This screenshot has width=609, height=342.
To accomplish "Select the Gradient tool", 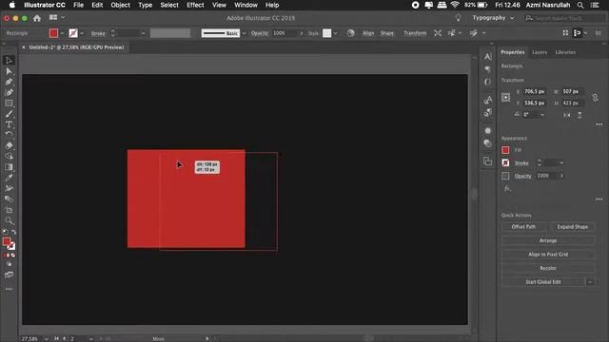I will pos(9,167).
